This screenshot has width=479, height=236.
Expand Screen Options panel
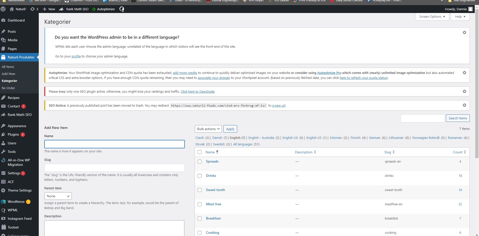click(432, 17)
